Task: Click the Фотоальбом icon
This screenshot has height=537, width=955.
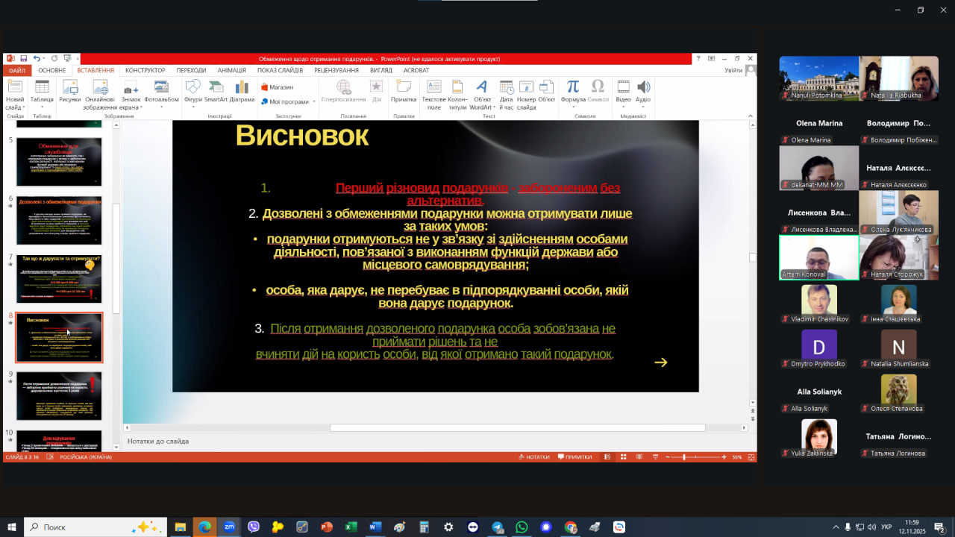Action: pos(161,90)
